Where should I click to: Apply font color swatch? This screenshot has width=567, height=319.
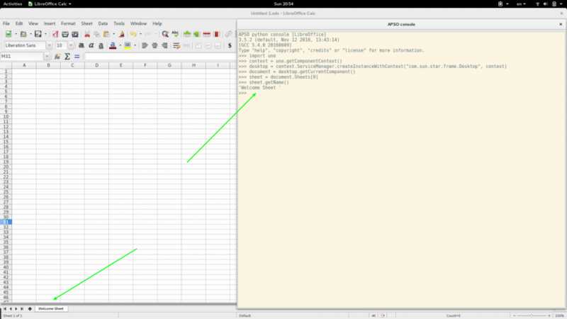(113, 45)
